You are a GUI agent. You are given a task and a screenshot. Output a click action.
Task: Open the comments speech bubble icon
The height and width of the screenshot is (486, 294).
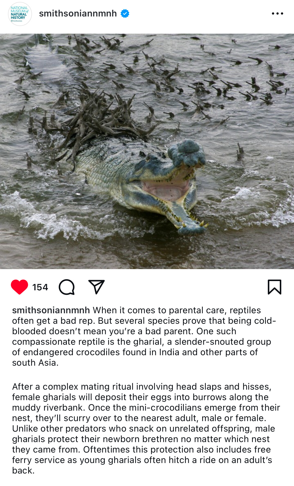(x=67, y=287)
